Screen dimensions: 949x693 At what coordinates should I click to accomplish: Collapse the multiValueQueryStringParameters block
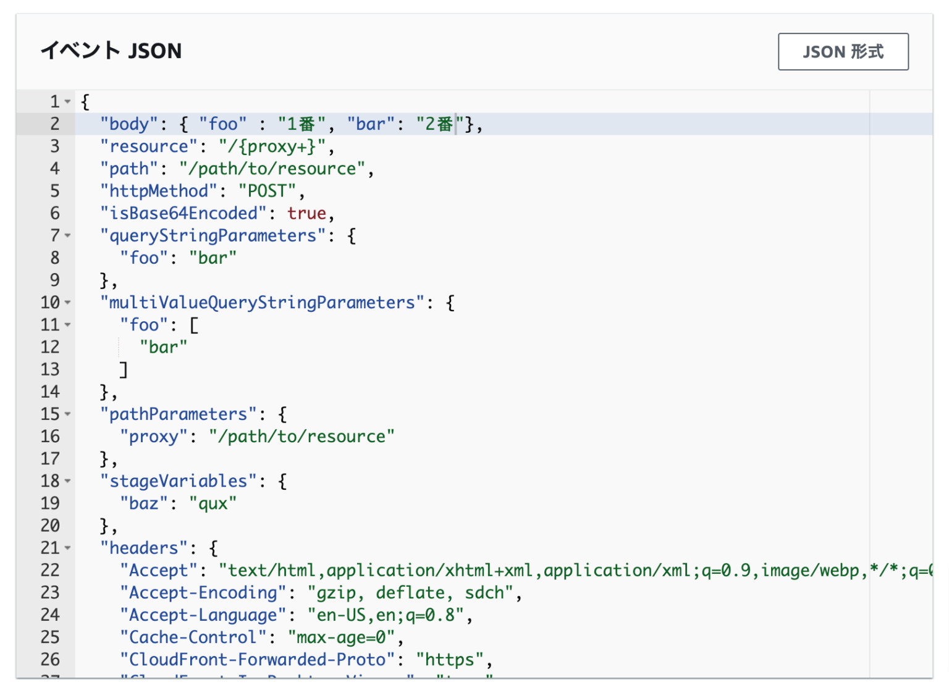66,303
